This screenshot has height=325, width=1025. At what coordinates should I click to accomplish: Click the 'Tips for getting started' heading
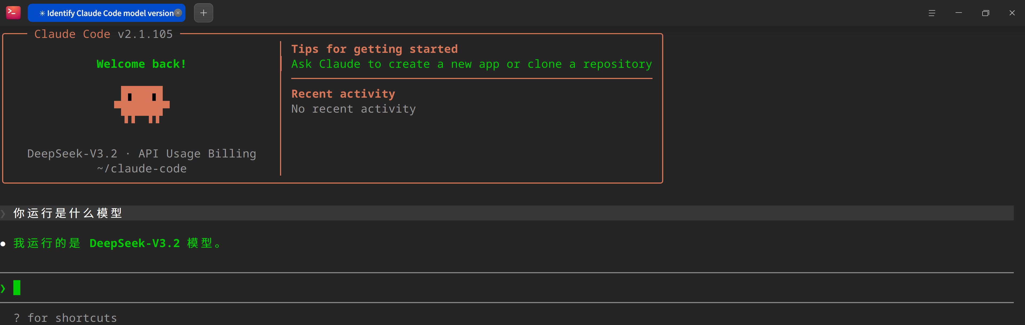coord(374,49)
